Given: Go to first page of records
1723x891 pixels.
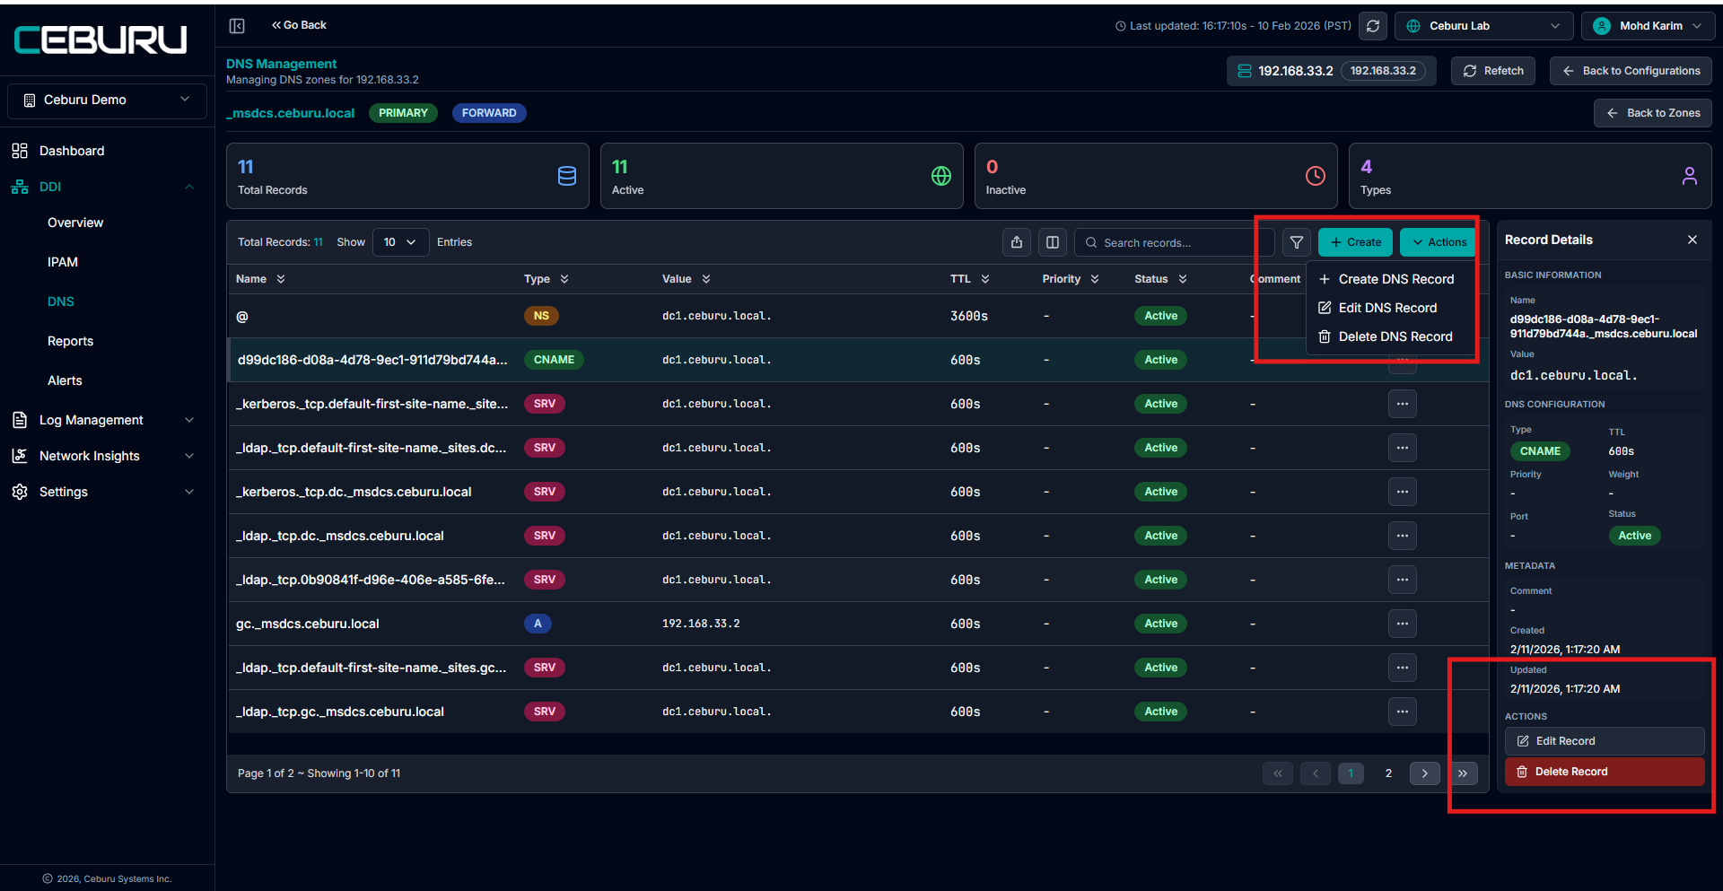Looking at the screenshot, I should [x=1278, y=773].
